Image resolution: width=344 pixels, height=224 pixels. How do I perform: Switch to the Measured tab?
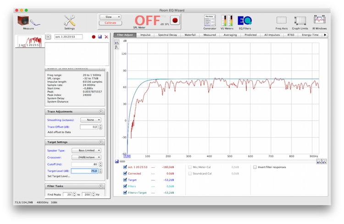(210, 35)
